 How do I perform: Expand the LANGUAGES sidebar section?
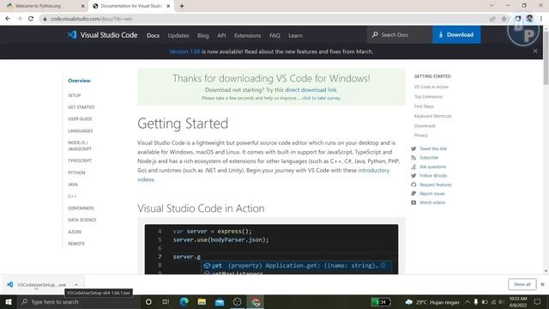(80, 130)
